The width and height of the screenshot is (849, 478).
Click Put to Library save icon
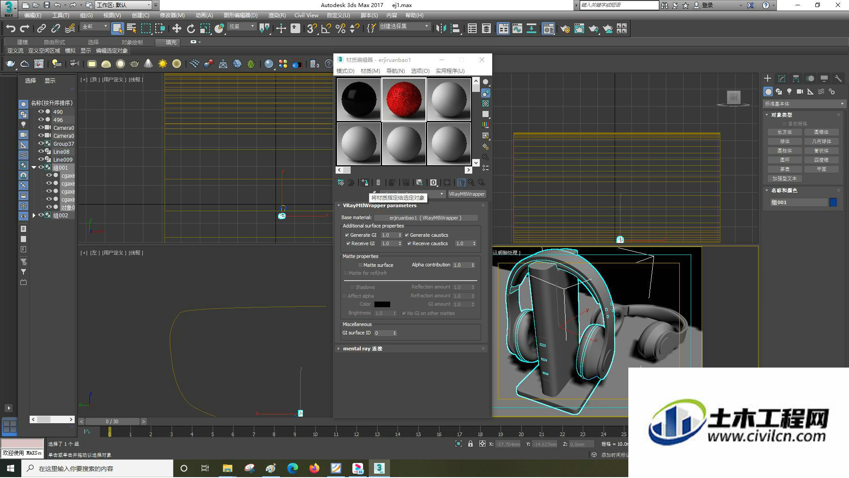coord(420,182)
